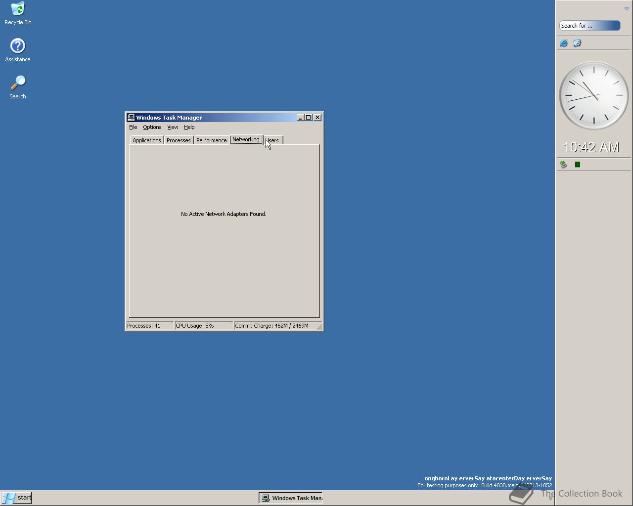Click the Windows Task Manager taskbar button
The width and height of the screenshot is (633, 506).
coord(291,498)
